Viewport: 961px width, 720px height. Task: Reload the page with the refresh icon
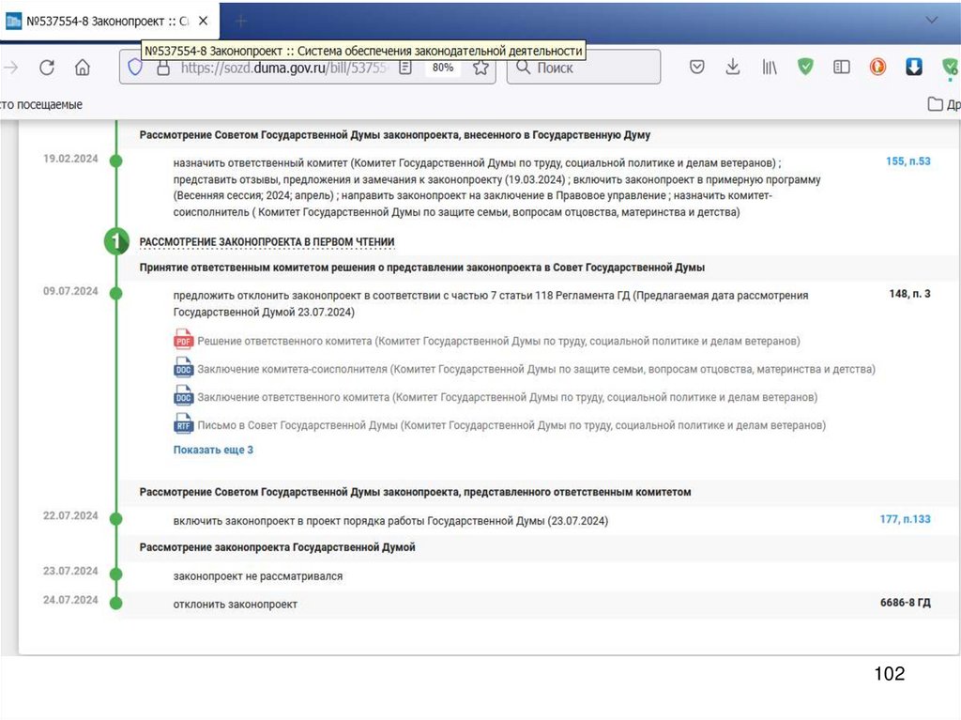[x=47, y=68]
